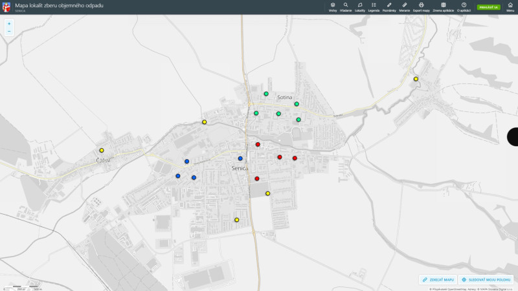Open the Poznámky notes tool
Viewport: 518px width, 291px height.
click(x=389, y=6)
